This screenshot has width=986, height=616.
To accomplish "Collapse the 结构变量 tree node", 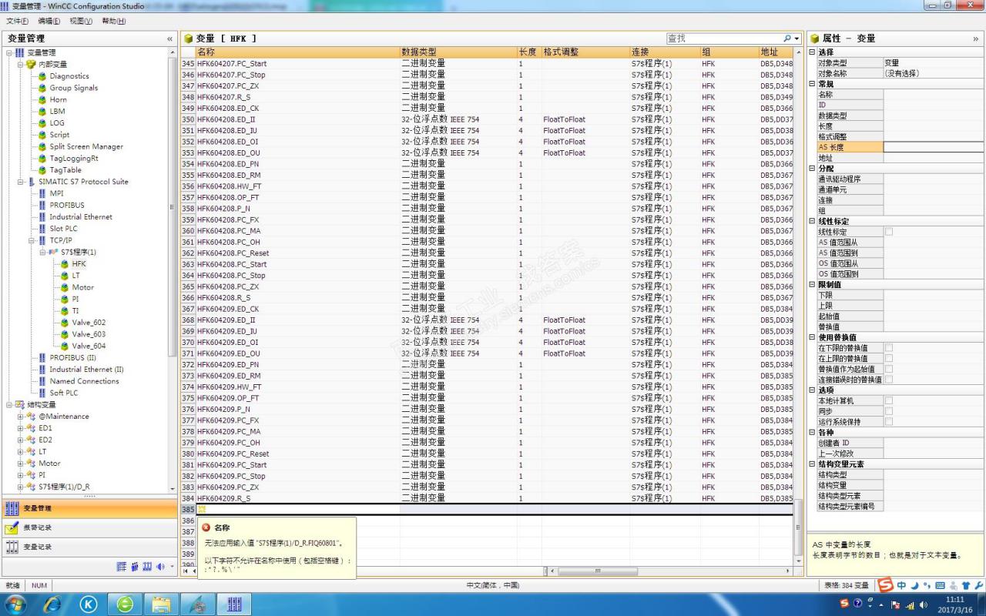I will pos(9,404).
